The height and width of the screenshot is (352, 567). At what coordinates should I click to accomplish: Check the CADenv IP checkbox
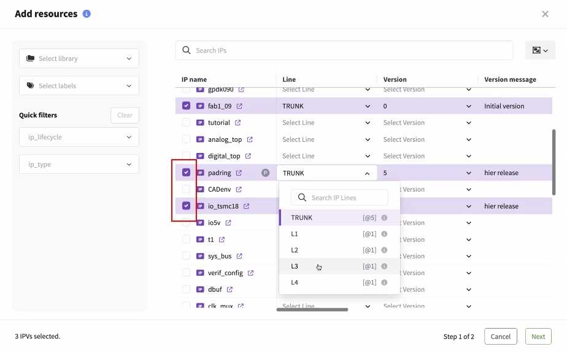click(186, 189)
